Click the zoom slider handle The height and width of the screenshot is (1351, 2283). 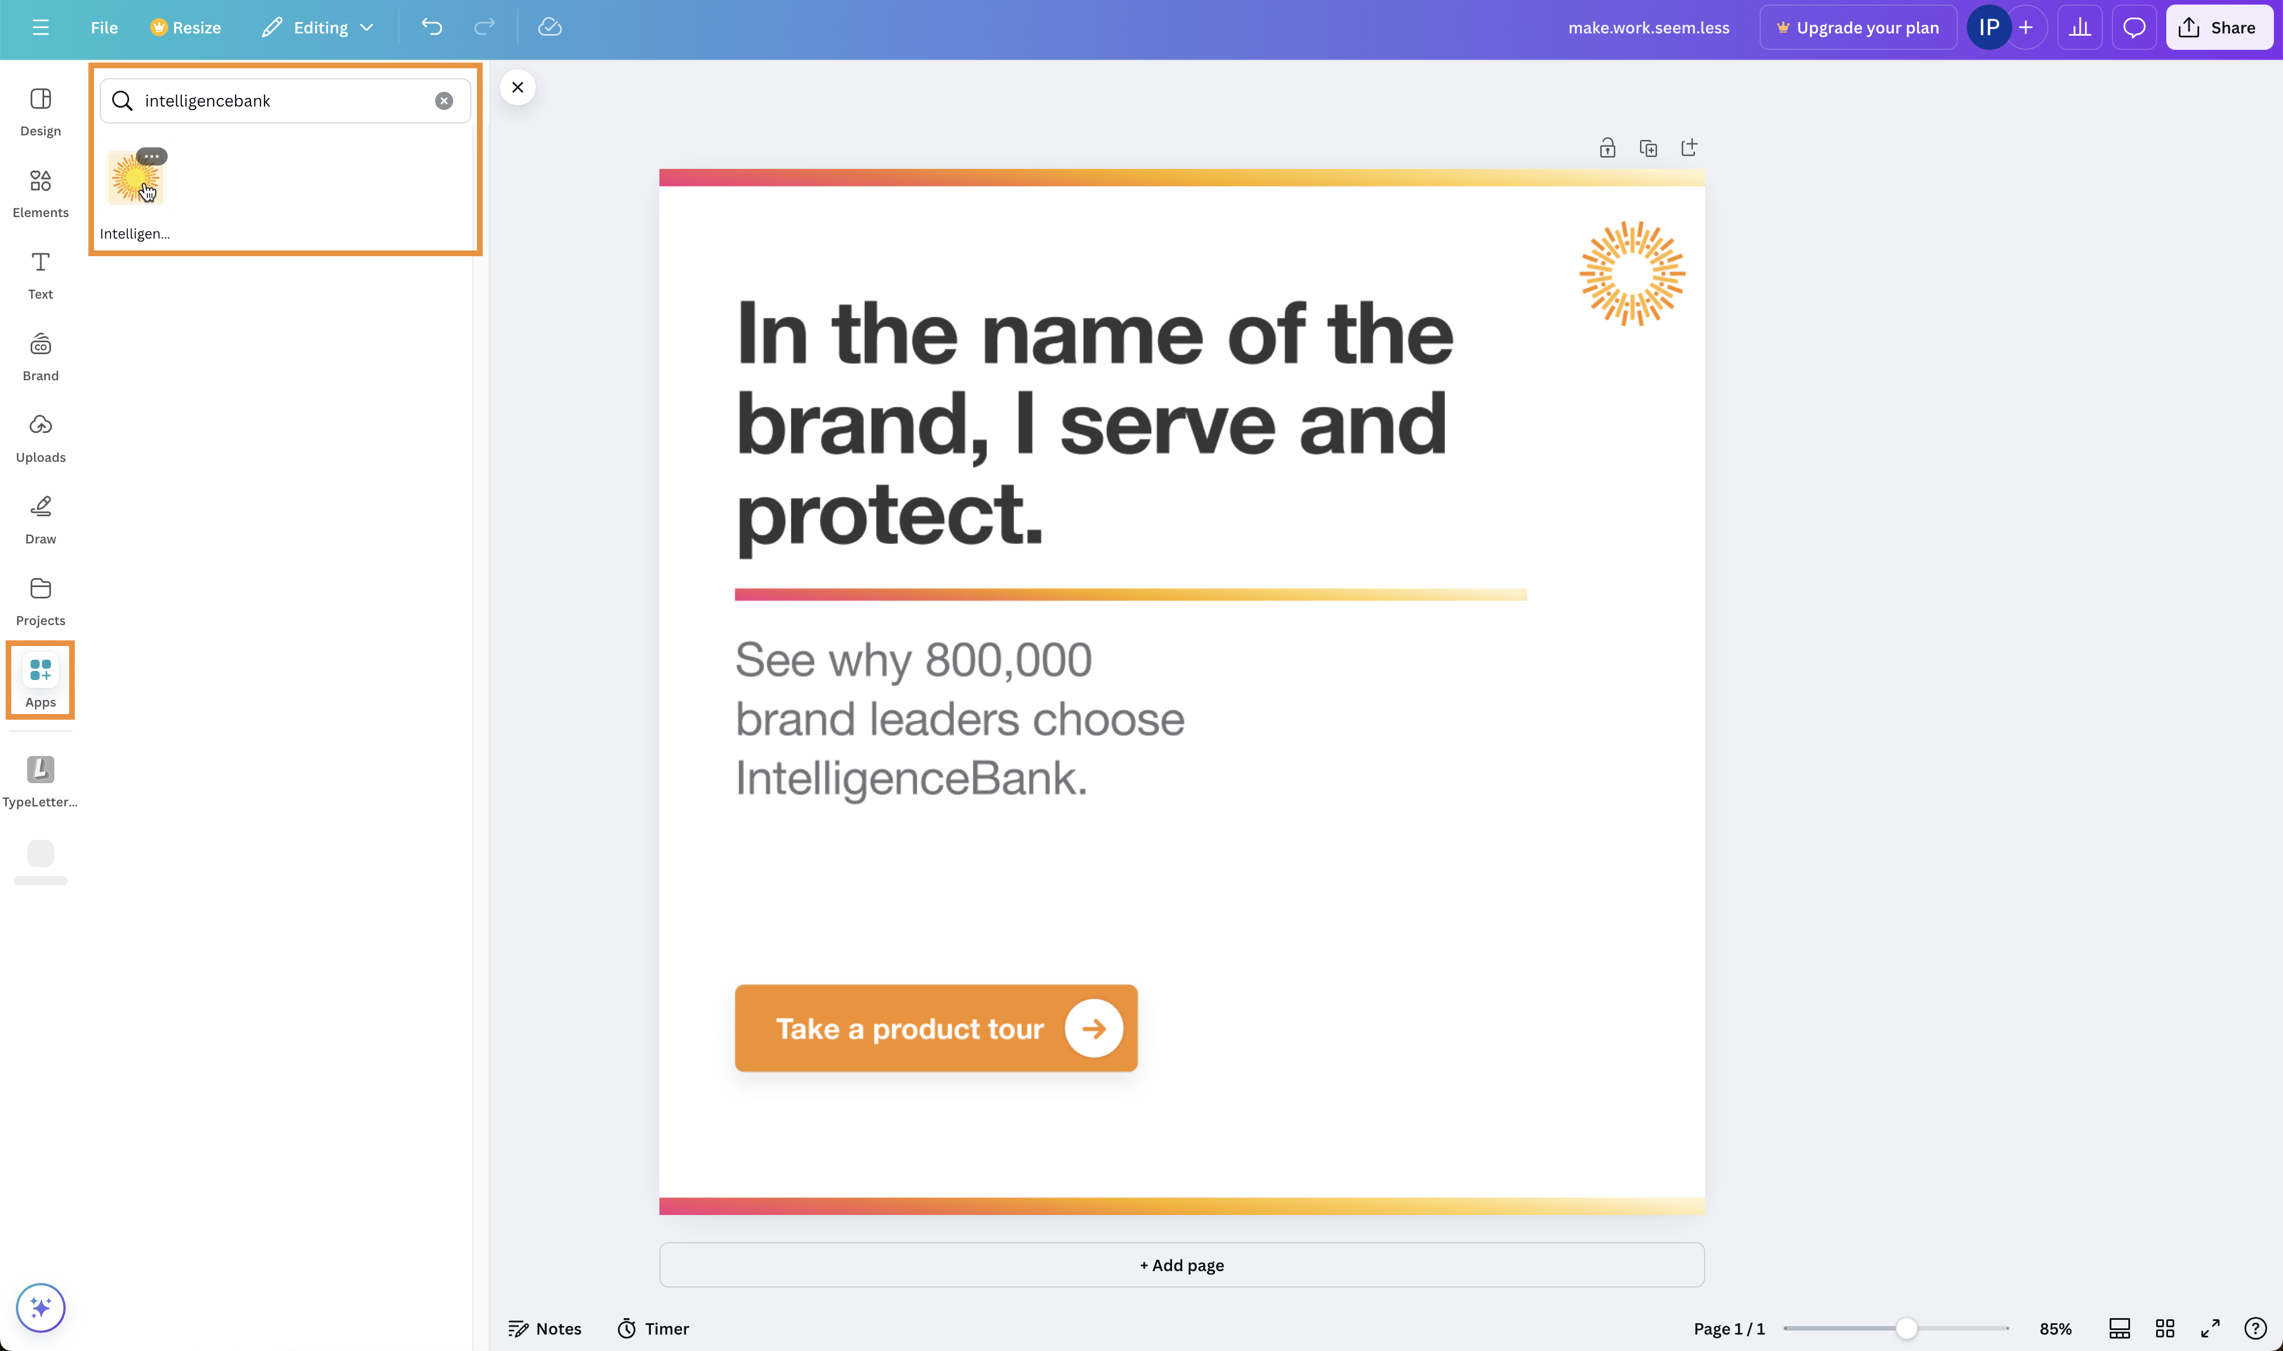click(x=1905, y=1328)
